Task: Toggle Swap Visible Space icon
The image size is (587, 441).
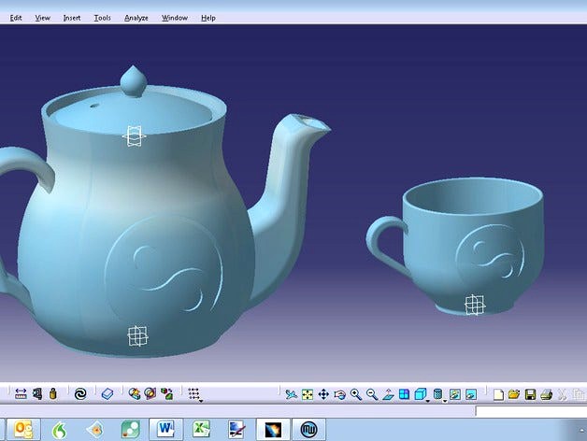Action: pyautogui.click(x=471, y=394)
